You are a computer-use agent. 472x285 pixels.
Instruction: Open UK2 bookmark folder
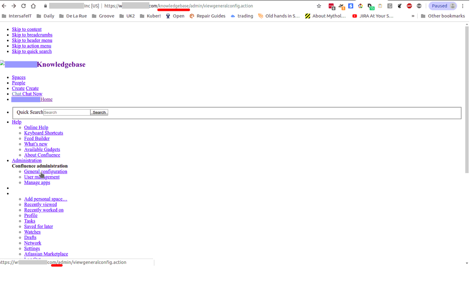tap(127, 16)
